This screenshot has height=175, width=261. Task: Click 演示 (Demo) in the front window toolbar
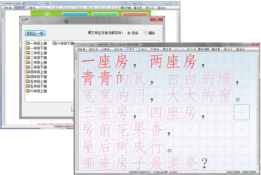coord(129,49)
